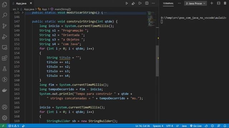Click Ln 14, Col 36 cursor position
This screenshot has height=128, width=229.
pyautogui.click(x=142, y=126)
